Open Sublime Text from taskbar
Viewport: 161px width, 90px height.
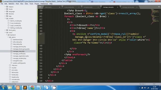(x=25, y=88)
